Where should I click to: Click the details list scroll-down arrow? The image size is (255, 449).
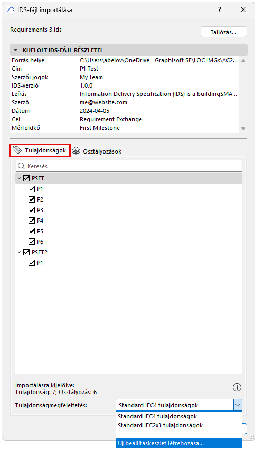click(243, 129)
